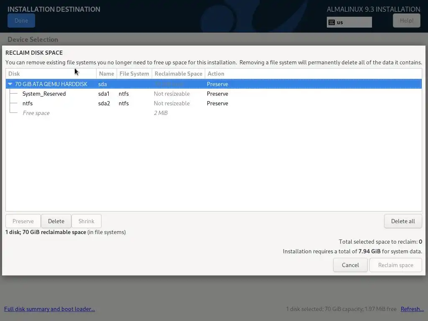Click sda1 name cell

pos(104,94)
